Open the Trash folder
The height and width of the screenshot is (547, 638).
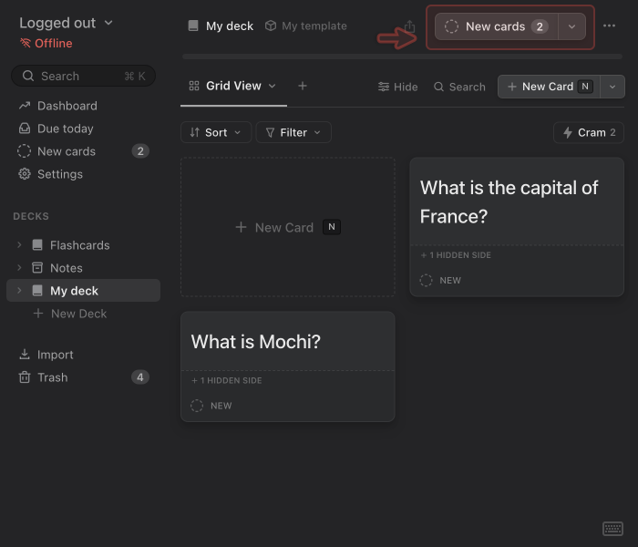[52, 377]
